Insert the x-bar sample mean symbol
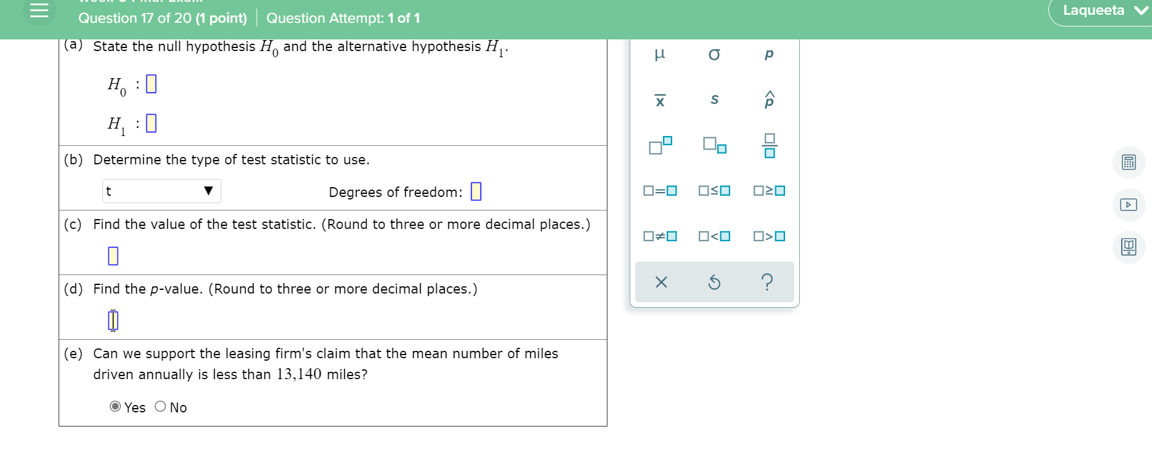The image size is (1152, 453). click(660, 100)
